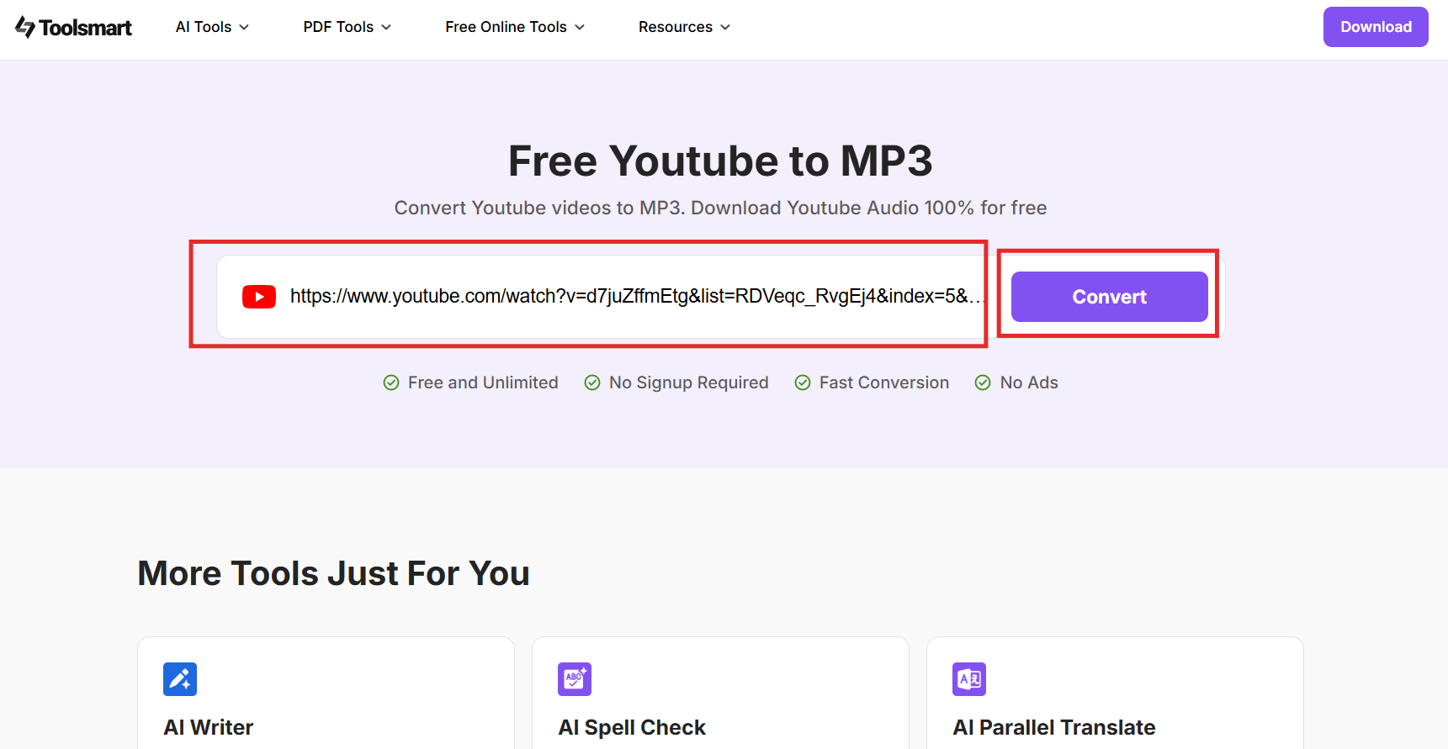Click the YouTube icon in the URL field
Image resolution: width=1448 pixels, height=749 pixels.
tap(259, 297)
